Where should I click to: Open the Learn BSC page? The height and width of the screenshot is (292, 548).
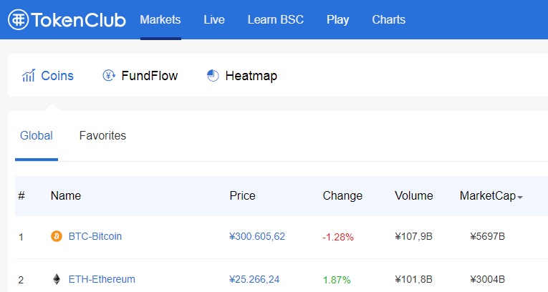[x=275, y=19]
